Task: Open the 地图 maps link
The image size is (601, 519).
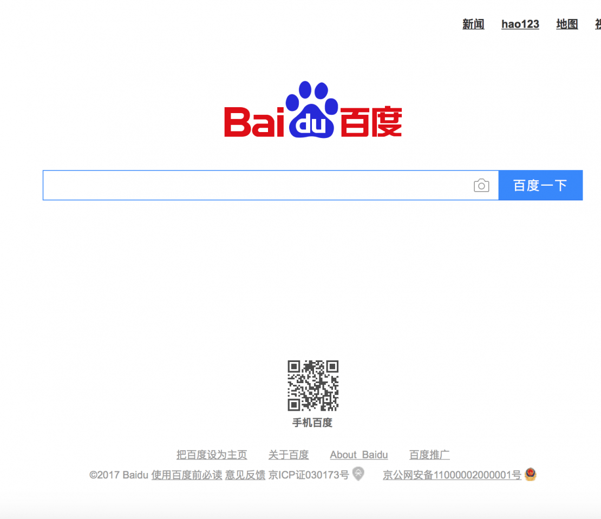Action: tap(567, 24)
